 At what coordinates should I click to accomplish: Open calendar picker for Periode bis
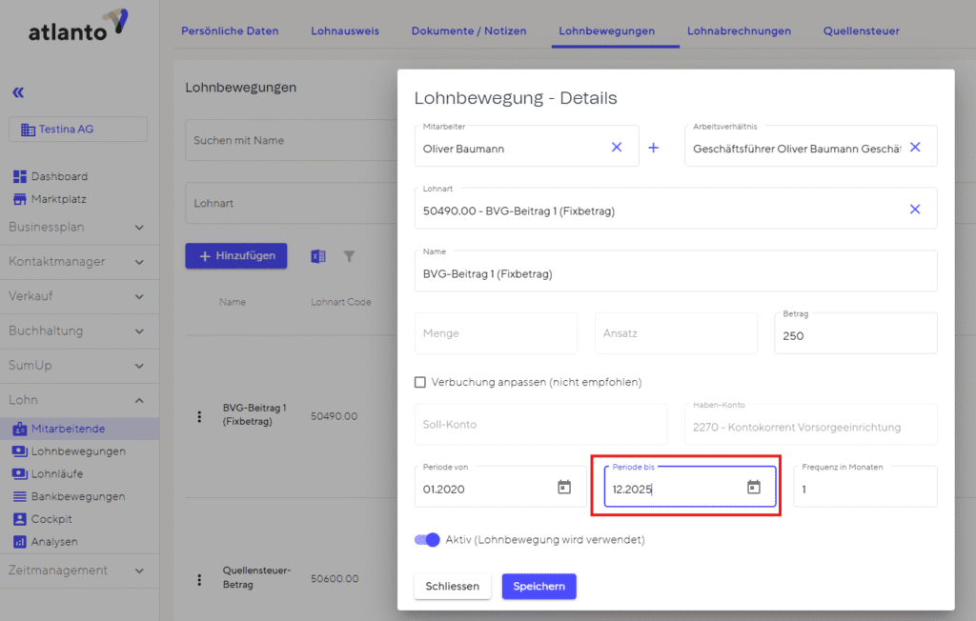pos(753,488)
